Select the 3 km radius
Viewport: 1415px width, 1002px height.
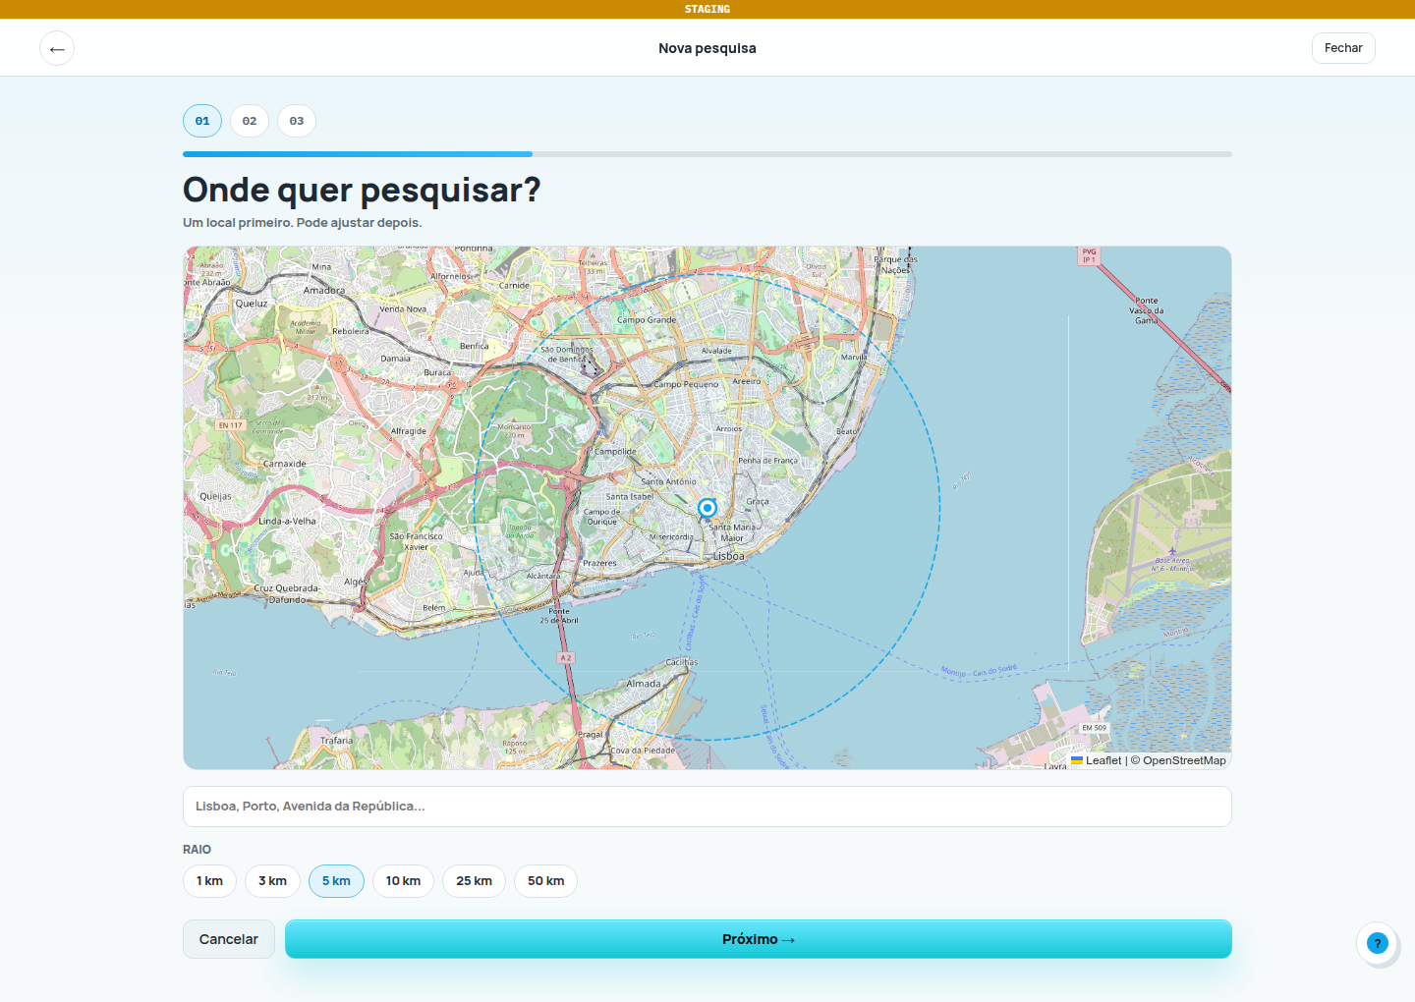click(272, 881)
